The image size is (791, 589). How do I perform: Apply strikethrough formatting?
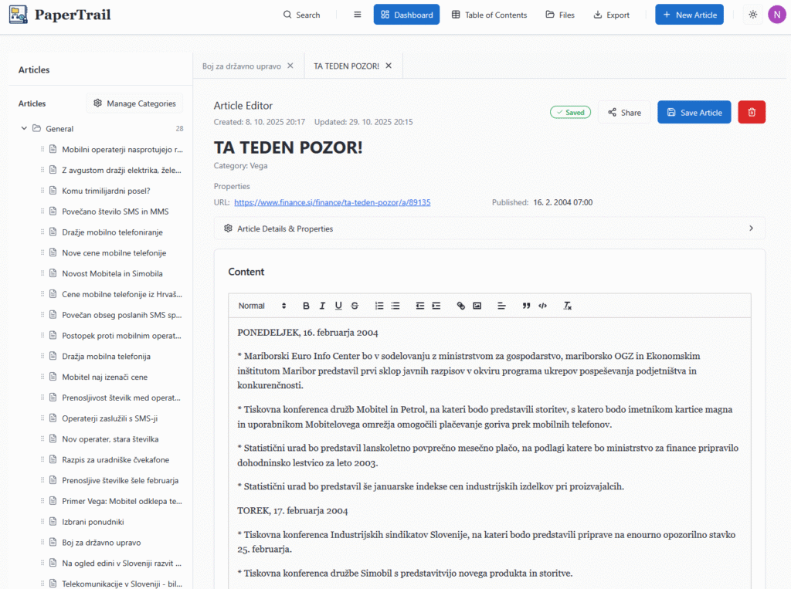coord(355,306)
